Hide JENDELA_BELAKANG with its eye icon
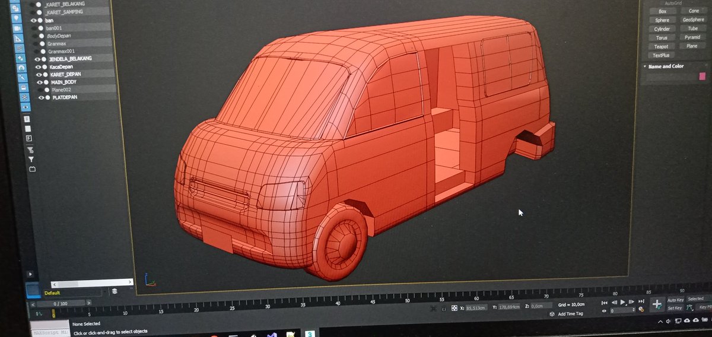This screenshot has width=712, height=337. [37, 59]
